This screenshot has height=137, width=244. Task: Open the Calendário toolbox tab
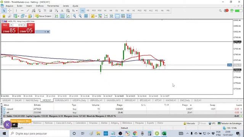point(80,123)
